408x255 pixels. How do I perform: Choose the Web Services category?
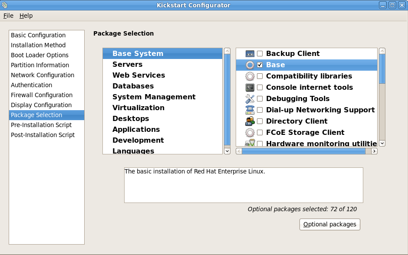(163, 75)
